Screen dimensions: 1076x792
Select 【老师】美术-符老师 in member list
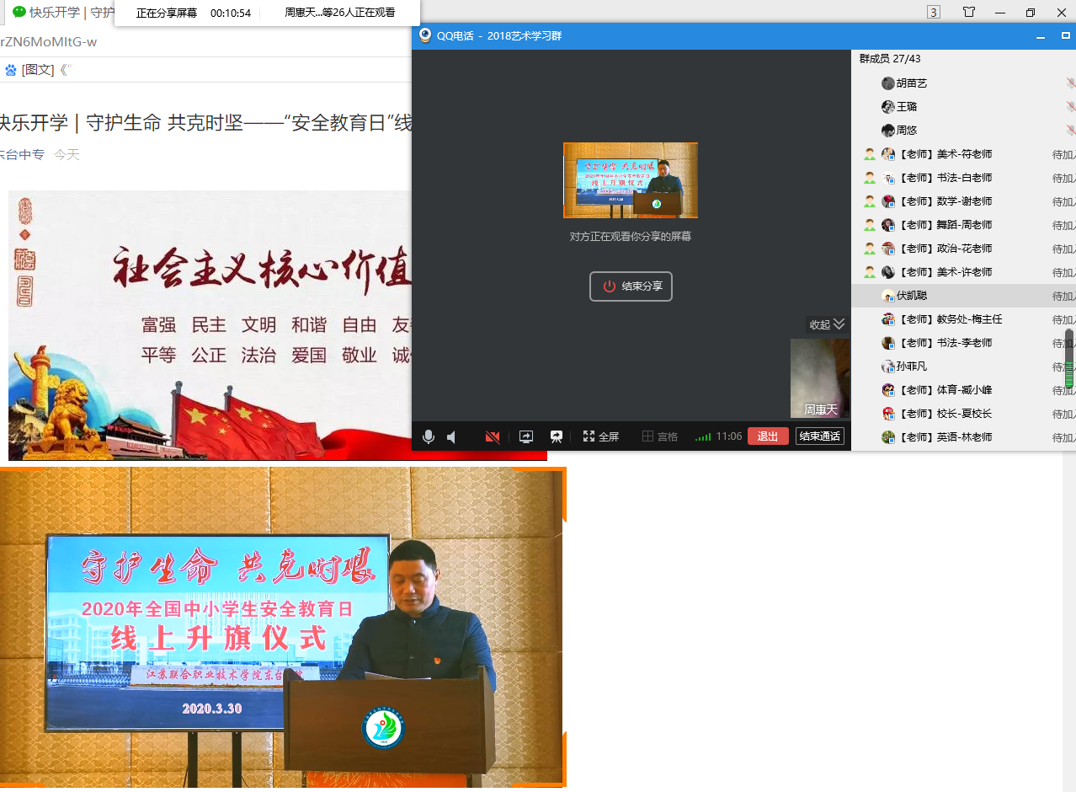tap(963, 154)
